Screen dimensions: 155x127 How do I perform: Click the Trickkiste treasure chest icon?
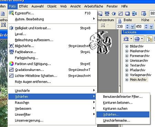click(137, 39)
